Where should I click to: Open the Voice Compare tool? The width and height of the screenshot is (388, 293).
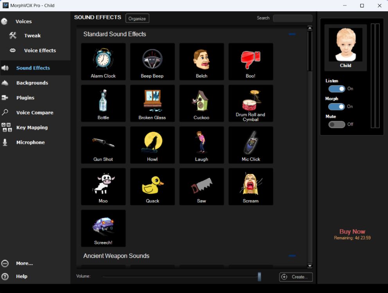(35, 113)
